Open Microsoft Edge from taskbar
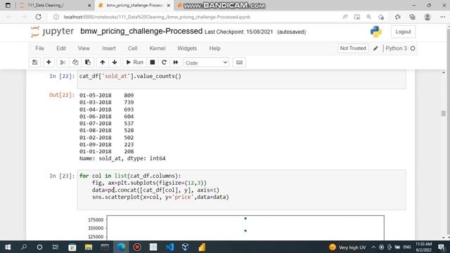 121,247
